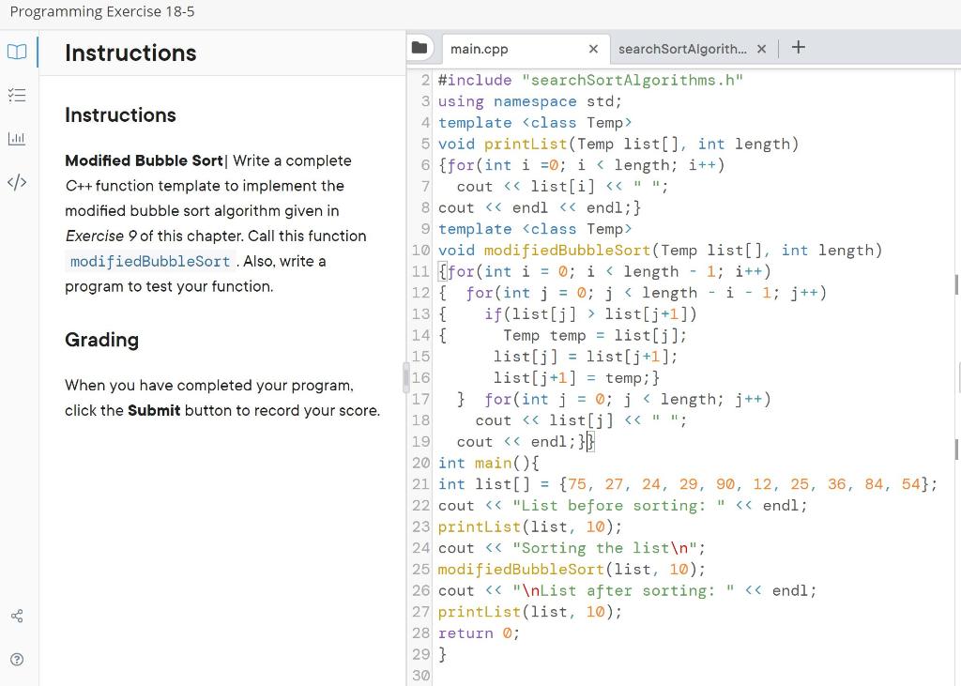Click 'Temp temp = list[j];' on line 14
Image resolution: width=961 pixels, height=686 pixels.
click(x=594, y=336)
